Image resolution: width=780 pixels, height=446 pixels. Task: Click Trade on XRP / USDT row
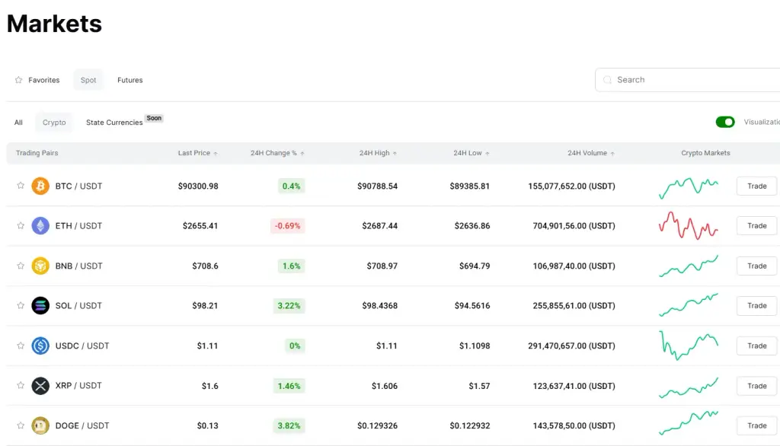pos(756,386)
